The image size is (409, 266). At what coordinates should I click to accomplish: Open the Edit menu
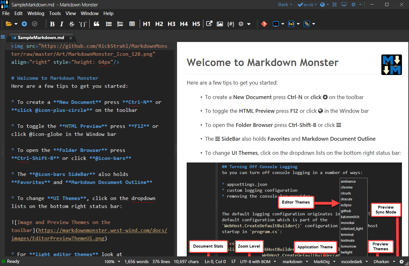click(x=18, y=13)
